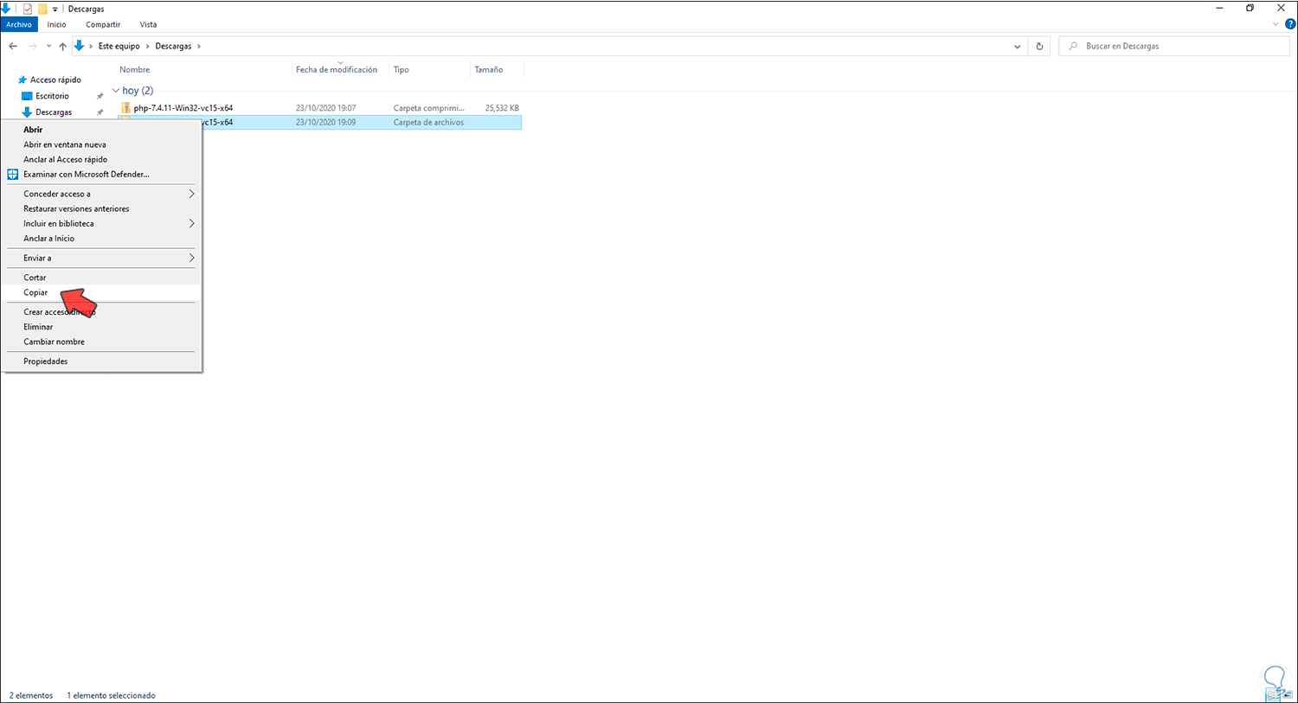Image resolution: width=1298 pixels, height=703 pixels.
Task: Open the Help question mark icon
Action: tap(1290, 24)
